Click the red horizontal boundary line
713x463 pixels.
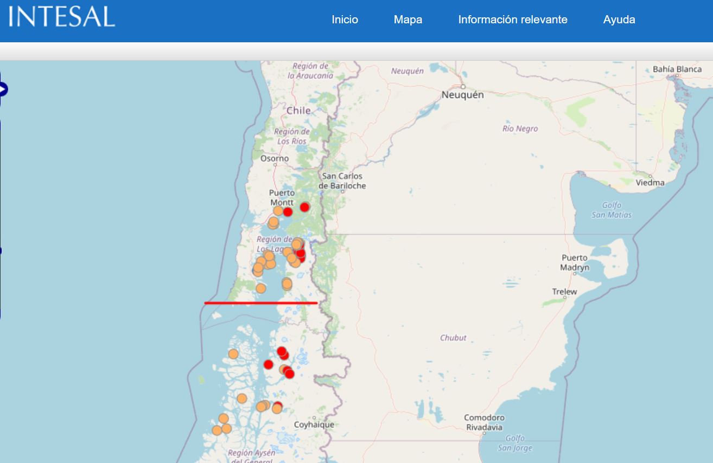[x=260, y=303]
